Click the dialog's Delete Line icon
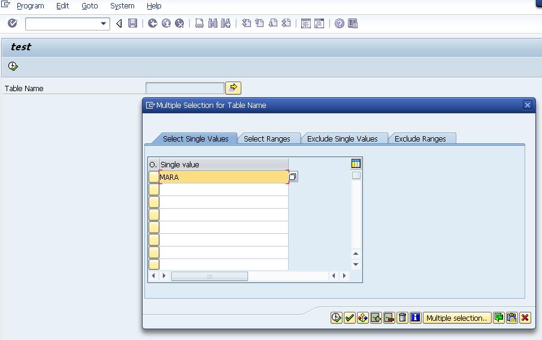 (389, 318)
